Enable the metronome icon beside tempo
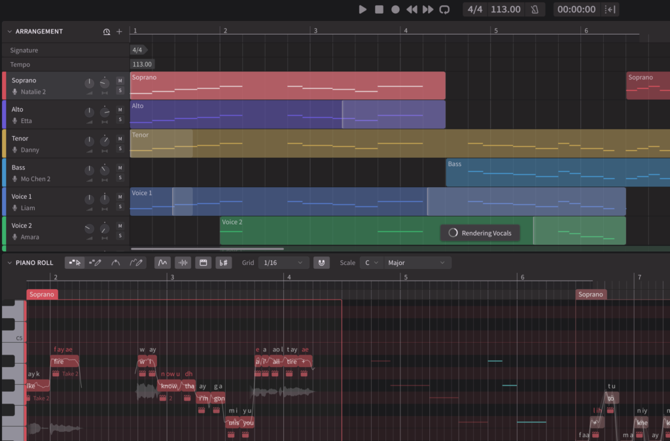The width and height of the screenshot is (670, 441). coord(535,9)
